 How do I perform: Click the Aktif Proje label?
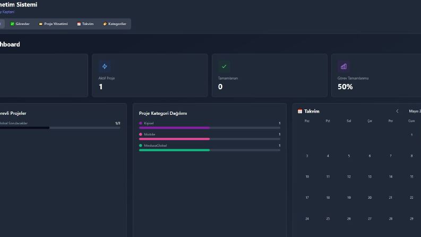tap(107, 78)
